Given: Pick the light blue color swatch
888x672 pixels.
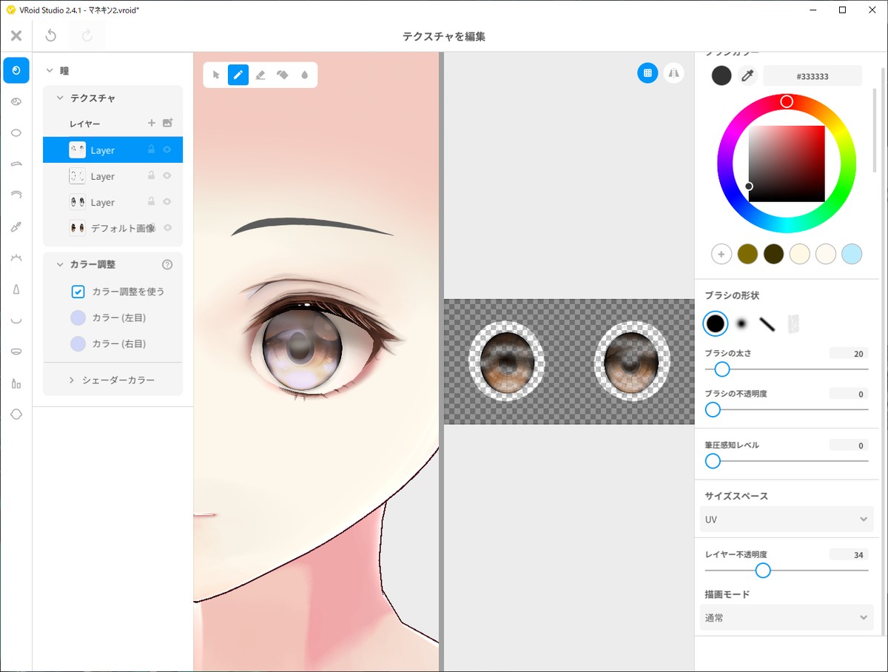Looking at the screenshot, I should (x=852, y=254).
